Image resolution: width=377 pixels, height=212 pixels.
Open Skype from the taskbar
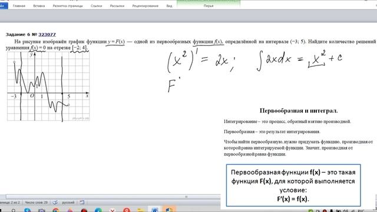[28, 211]
